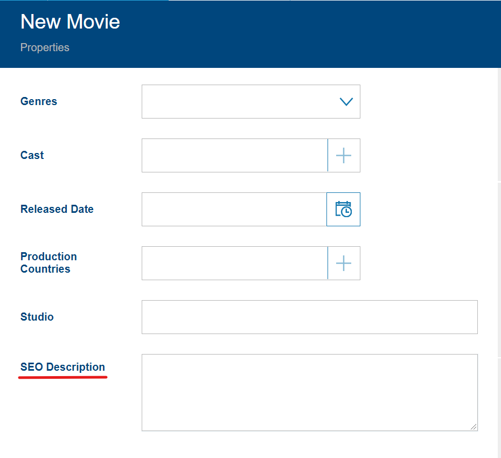Viewport: 501px width, 458px height.
Task: Click the Production Countries label
Action: click(x=48, y=263)
